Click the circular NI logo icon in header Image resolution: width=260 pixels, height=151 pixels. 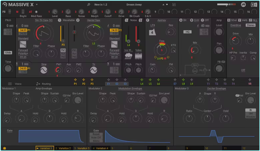pos(243,5)
